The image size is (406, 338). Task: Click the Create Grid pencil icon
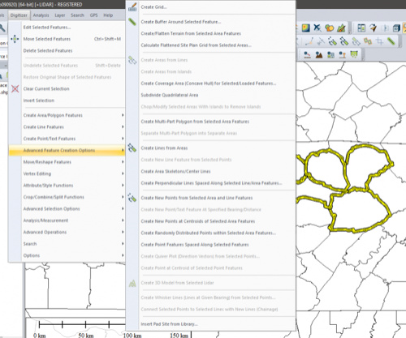click(x=132, y=7)
